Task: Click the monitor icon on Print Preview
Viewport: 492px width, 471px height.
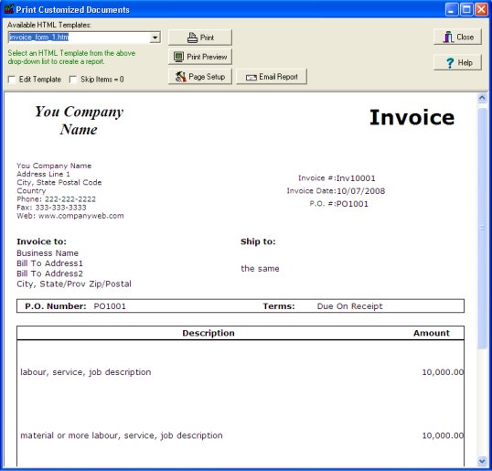Action: pyautogui.click(x=178, y=57)
